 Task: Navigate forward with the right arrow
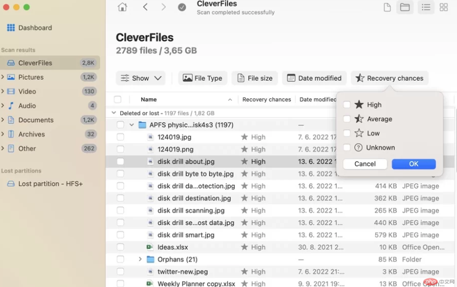164,7
